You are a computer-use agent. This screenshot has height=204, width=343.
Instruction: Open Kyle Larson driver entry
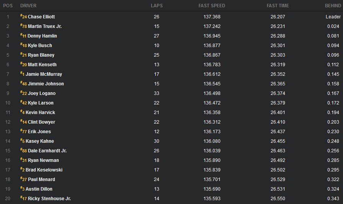[x=41, y=103]
